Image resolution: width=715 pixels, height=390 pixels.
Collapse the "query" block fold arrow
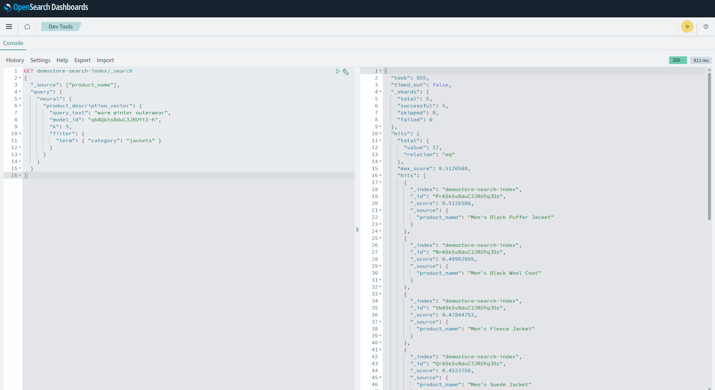(x=20, y=92)
